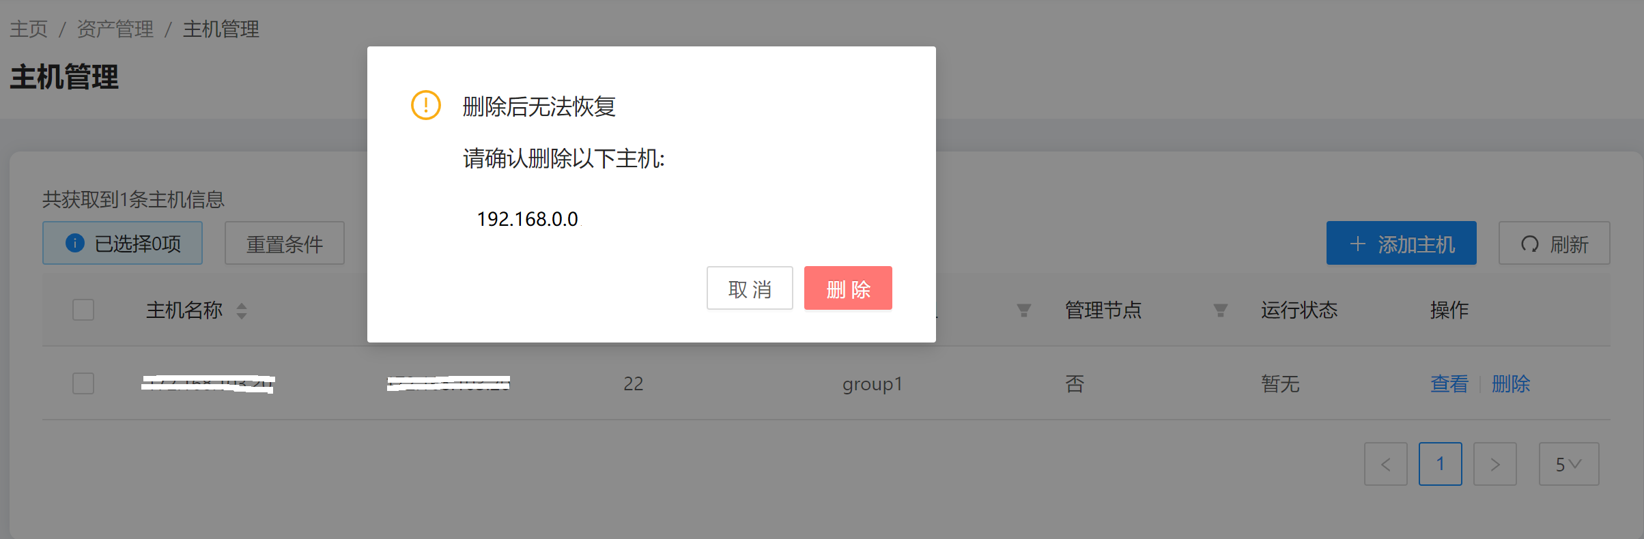Click the 重置条件 reset button
The image size is (1644, 539).
(x=284, y=244)
